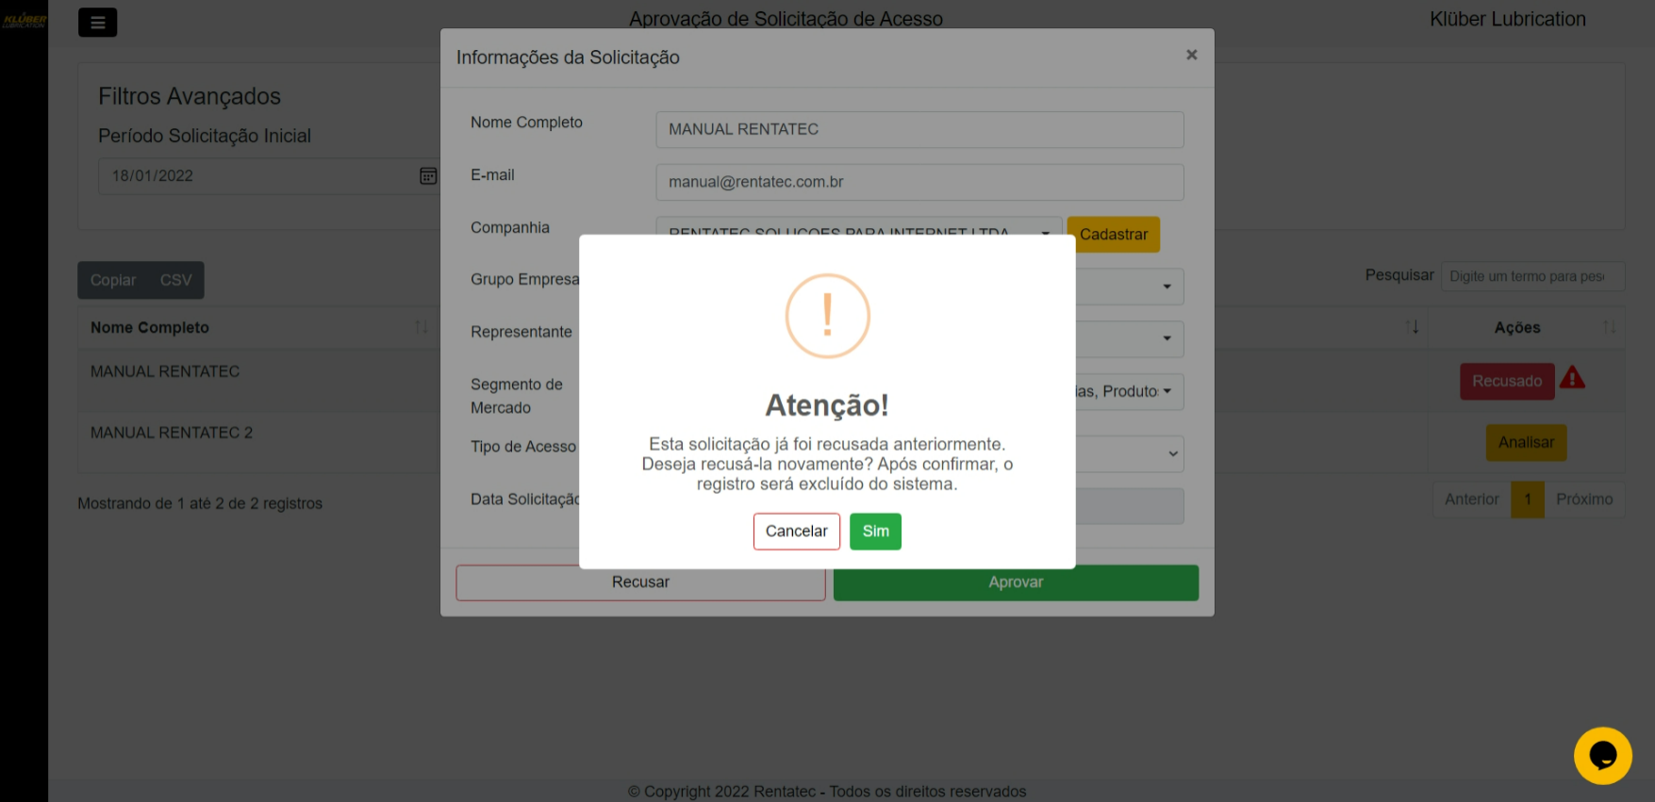The height and width of the screenshot is (802, 1655).
Task: Sort by Nome Completo column arrows
Action: point(421,328)
